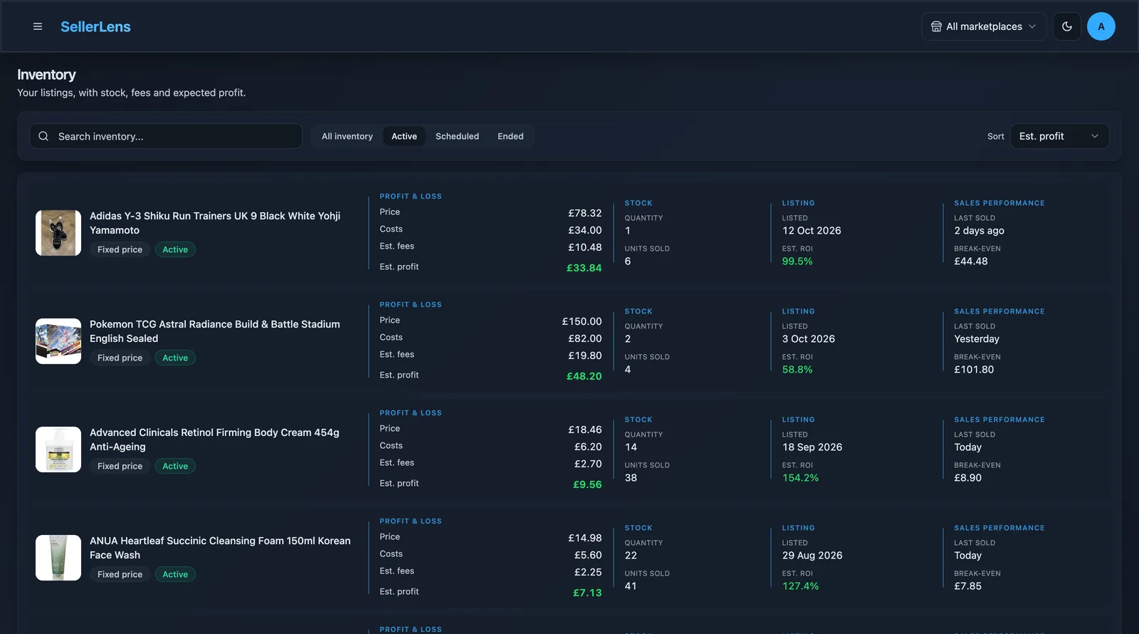Open the Adidas Y-3 trainers thumbnail
Screen dimensions: 1139x634
(x=58, y=233)
